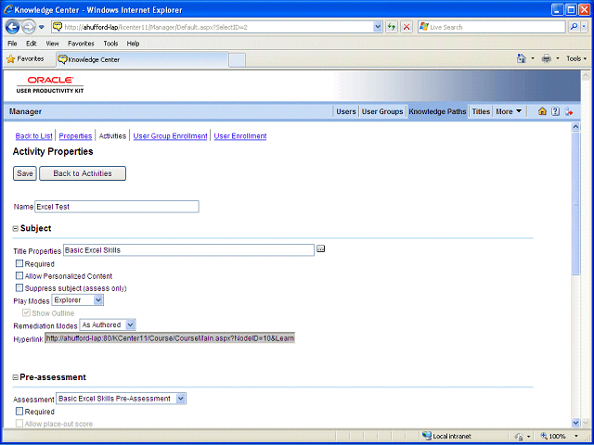Click the browser Home icon in command bar
The image size is (594, 445).
(522, 58)
